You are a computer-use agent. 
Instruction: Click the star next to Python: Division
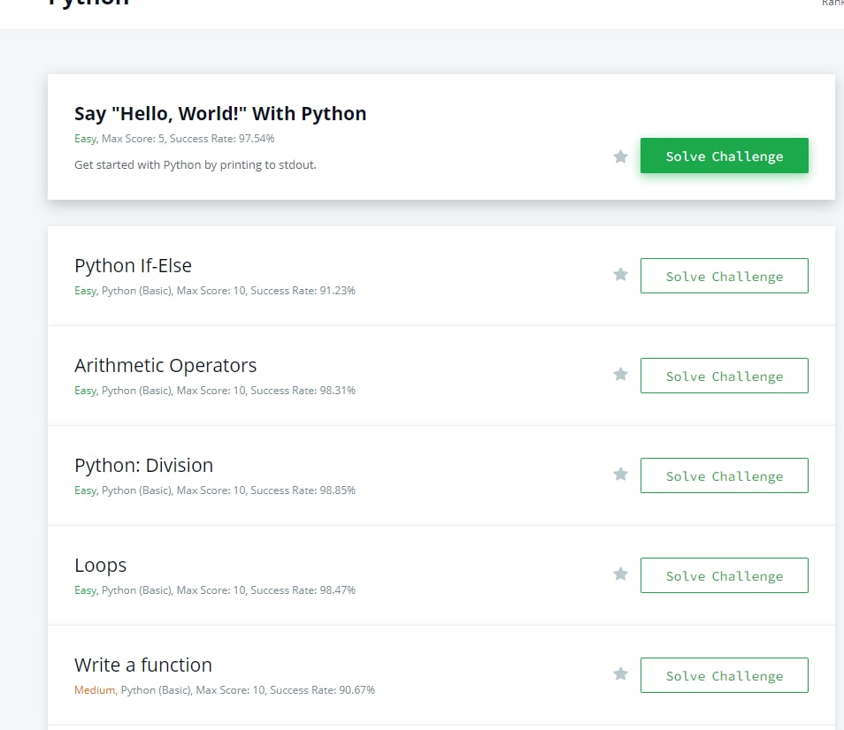[x=621, y=474]
